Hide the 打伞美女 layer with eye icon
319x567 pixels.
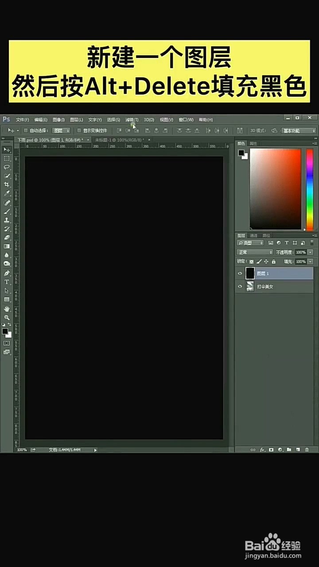240,287
